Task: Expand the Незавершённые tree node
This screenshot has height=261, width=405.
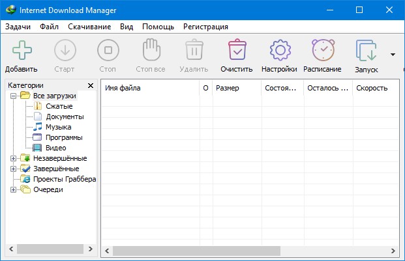Action: 13,158
